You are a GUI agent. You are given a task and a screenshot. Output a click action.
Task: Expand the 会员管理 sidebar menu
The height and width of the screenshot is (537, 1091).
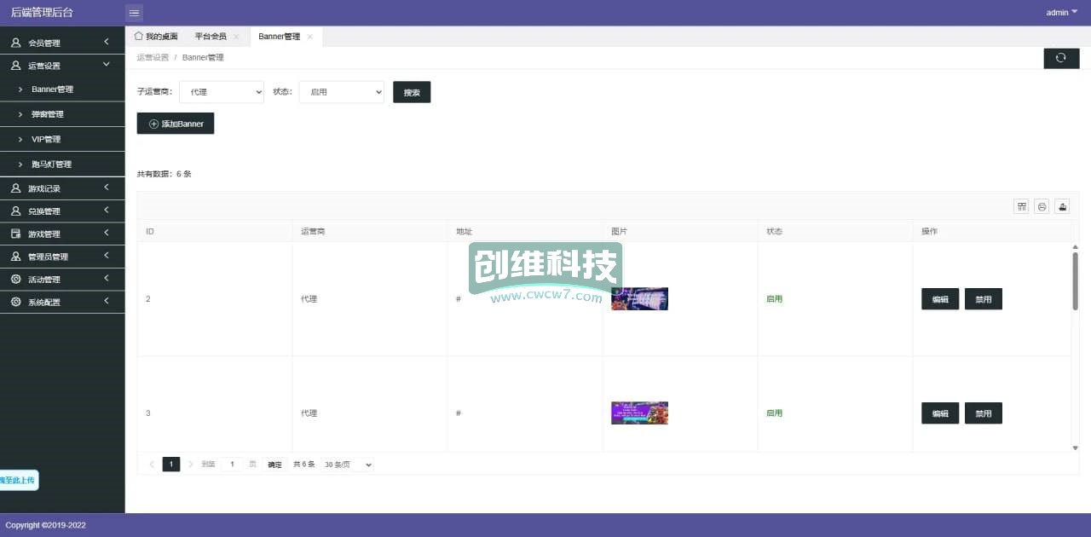(61, 43)
